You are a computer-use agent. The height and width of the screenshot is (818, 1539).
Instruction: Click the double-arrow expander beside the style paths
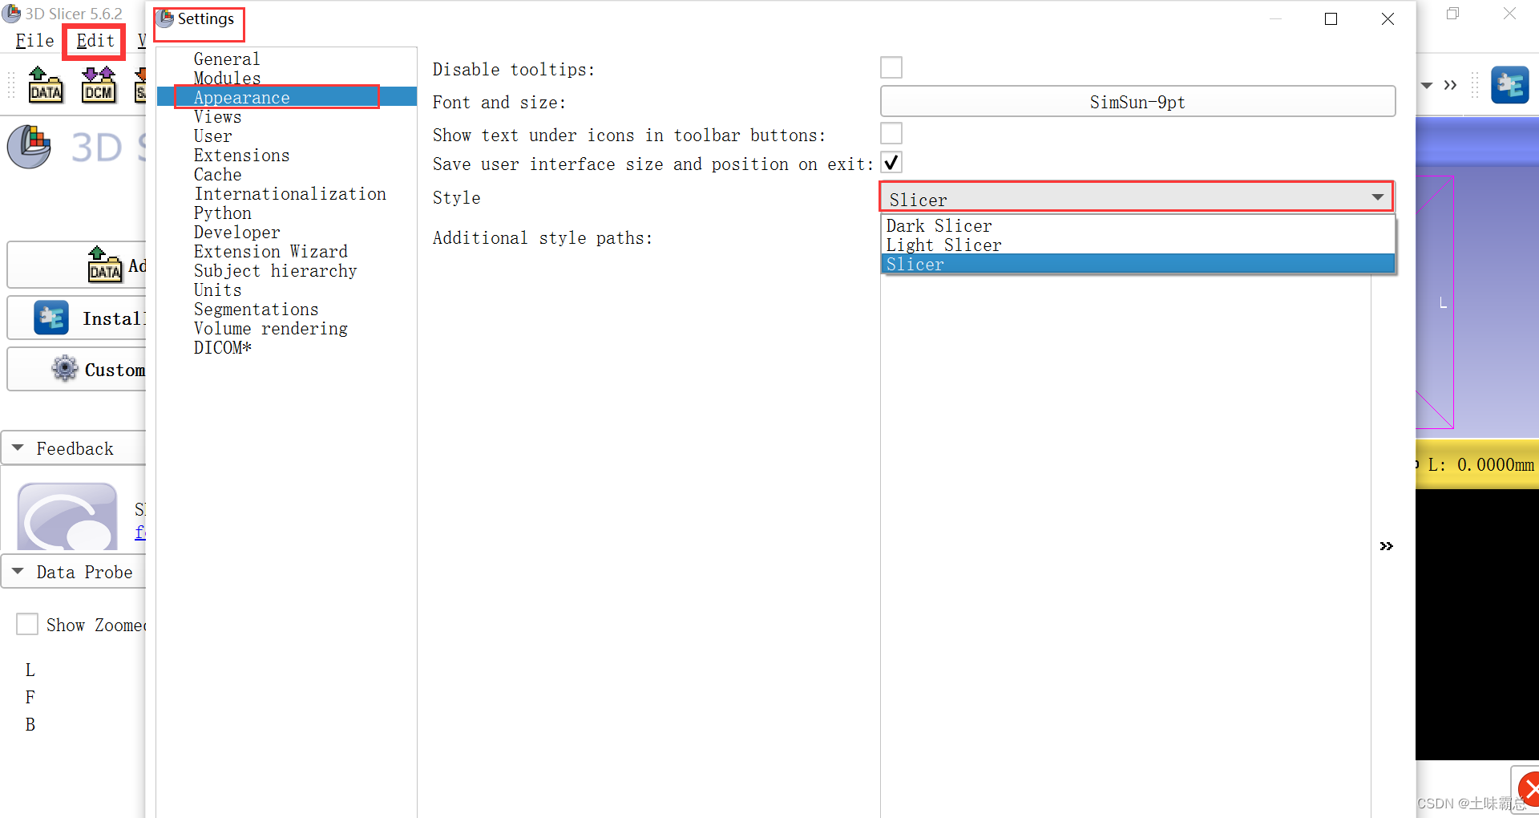point(1386,546)
